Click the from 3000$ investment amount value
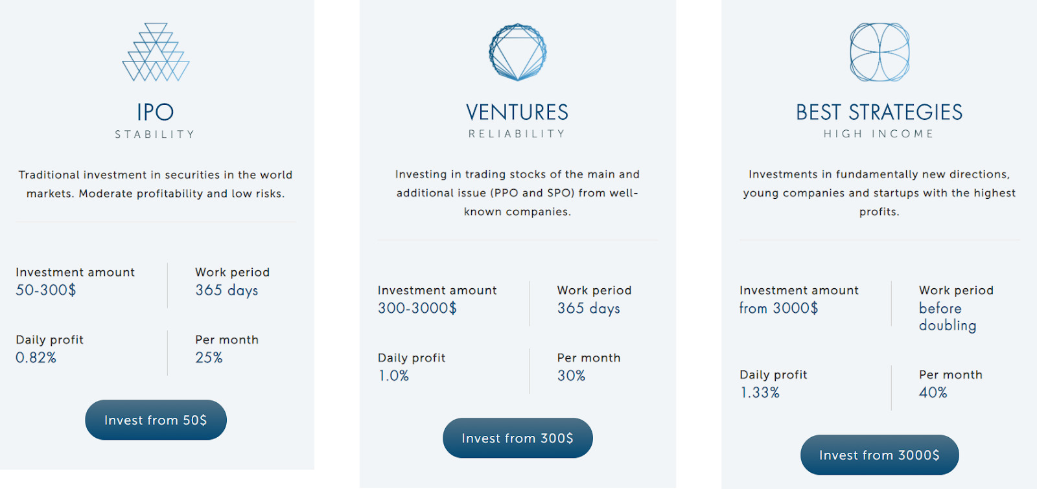The image size is (1037, 489). pyautogui.click(x=778, y=308)
